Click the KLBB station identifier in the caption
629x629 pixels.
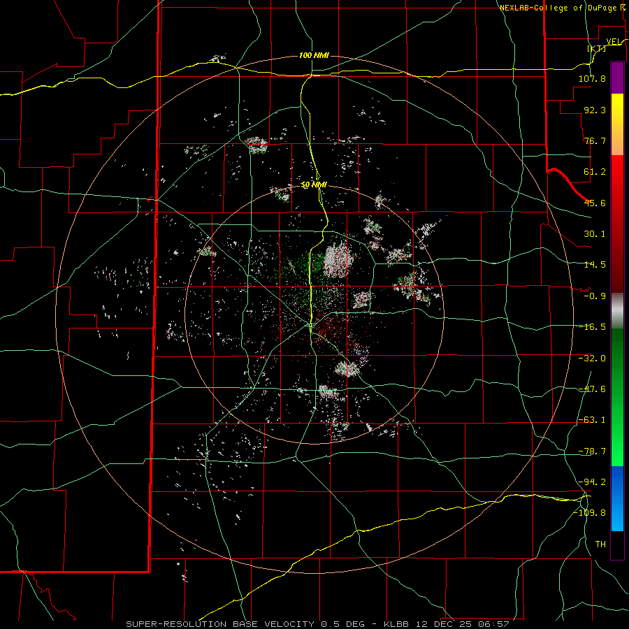click(397, 624)
